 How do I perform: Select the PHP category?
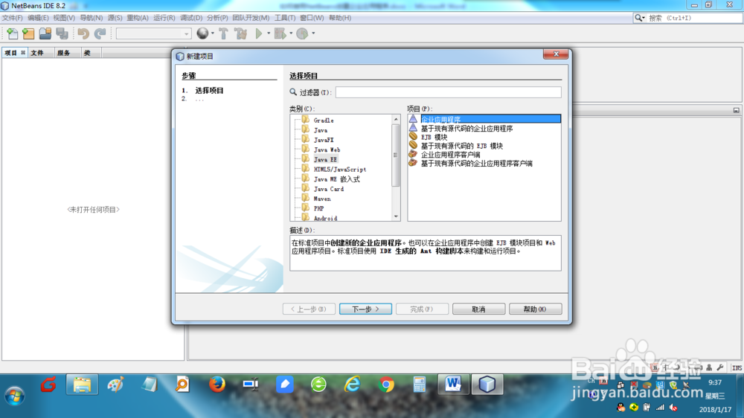click(x=319, y=208)
